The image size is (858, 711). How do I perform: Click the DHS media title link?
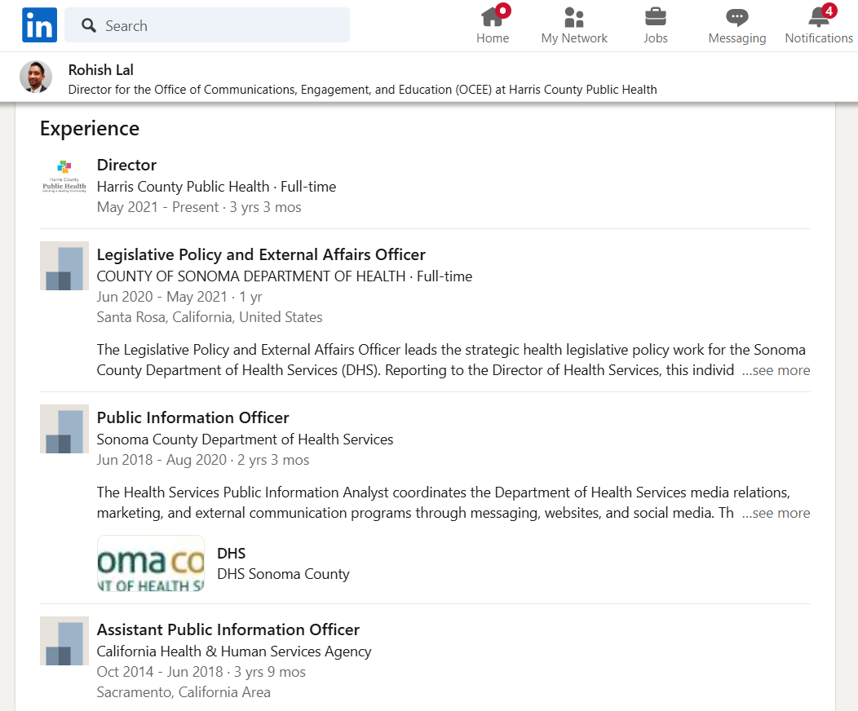[x=231, y=554]
